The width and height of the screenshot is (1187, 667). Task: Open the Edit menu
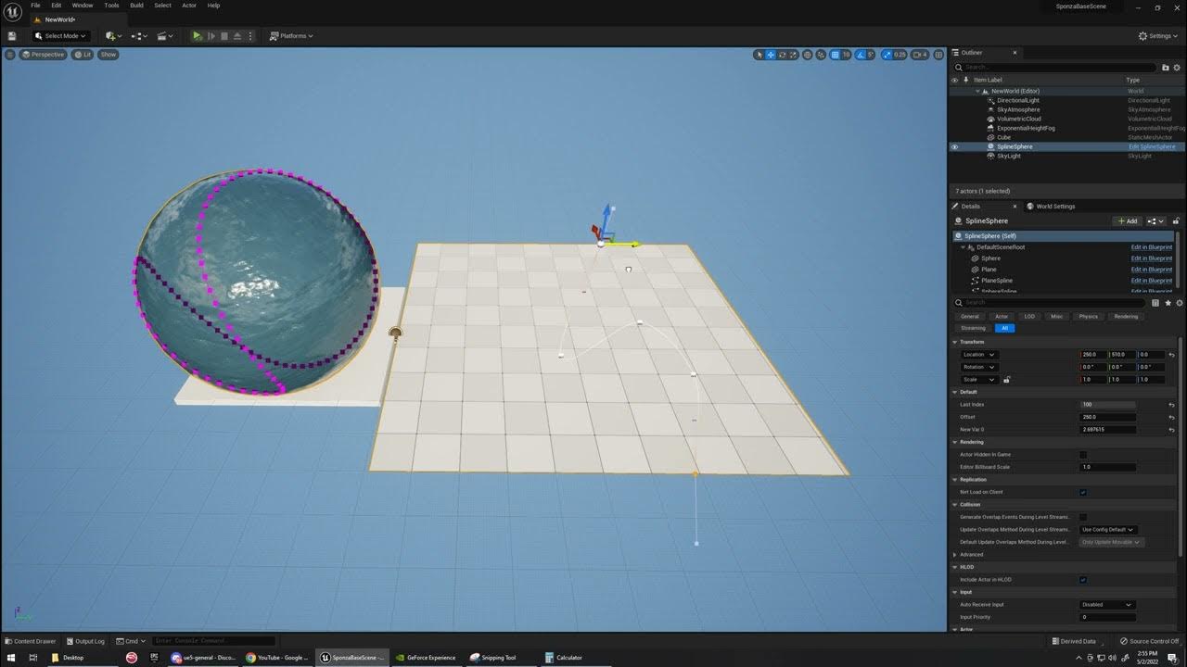coord(57,6)
